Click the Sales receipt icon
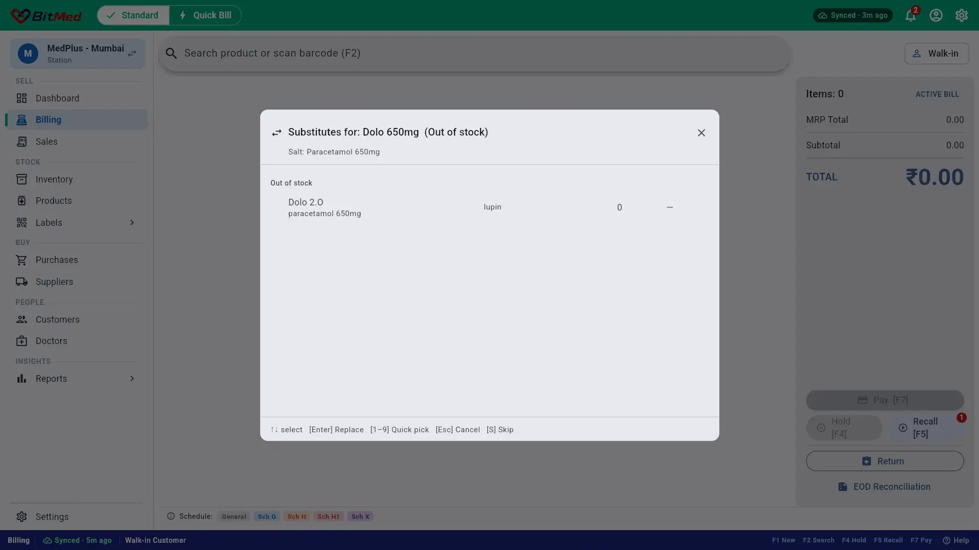 [21, 142]
